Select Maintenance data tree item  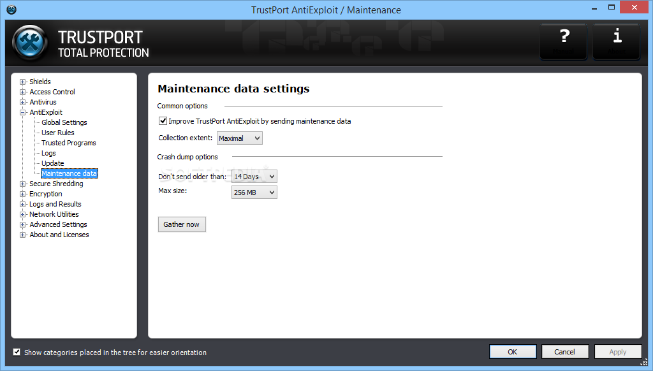(x=69, y=173)
